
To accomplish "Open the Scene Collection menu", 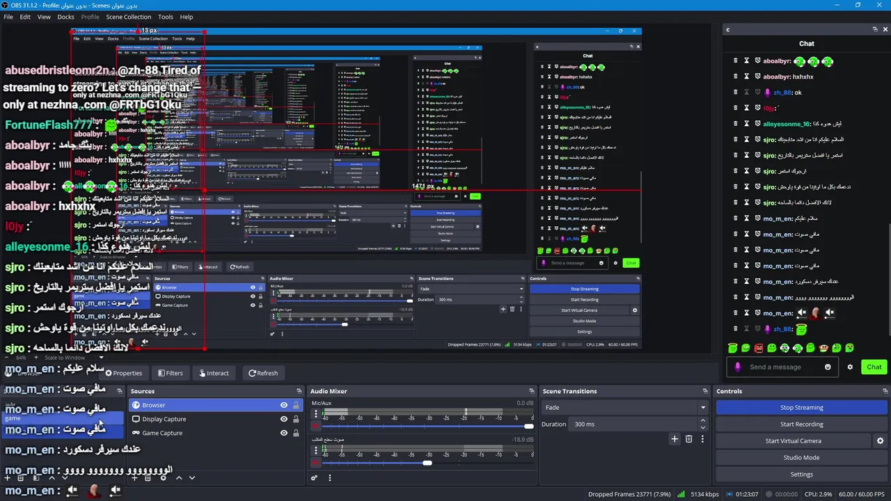I will click(128, 17).
